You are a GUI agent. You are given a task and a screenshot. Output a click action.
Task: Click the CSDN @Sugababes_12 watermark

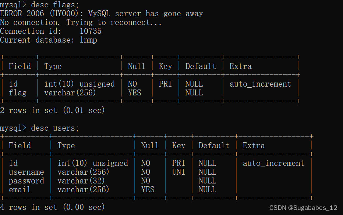click(x=303, y=208)
